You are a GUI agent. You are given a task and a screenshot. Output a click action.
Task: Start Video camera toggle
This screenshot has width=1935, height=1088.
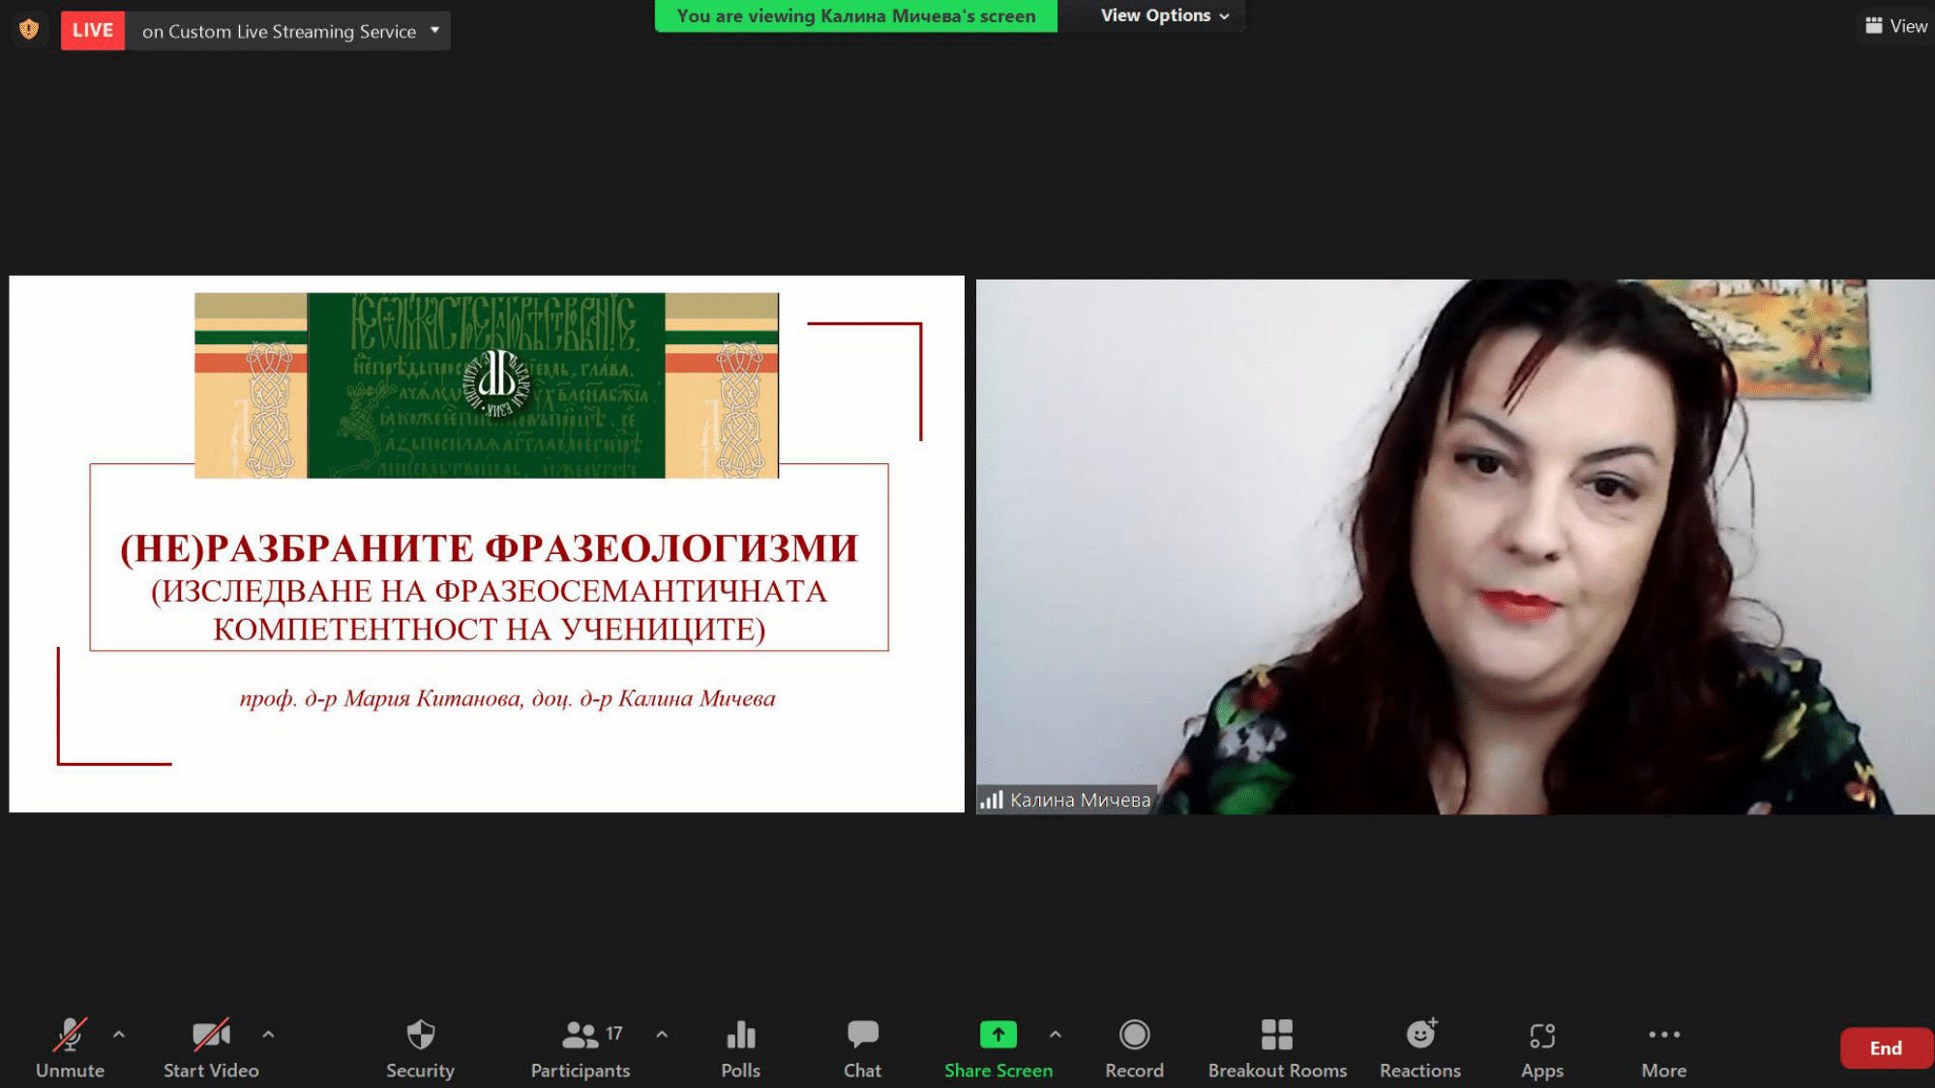click(211, 1046)
